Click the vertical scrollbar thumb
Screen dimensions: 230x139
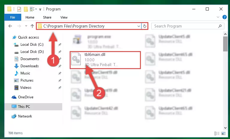tap(225, 44)
